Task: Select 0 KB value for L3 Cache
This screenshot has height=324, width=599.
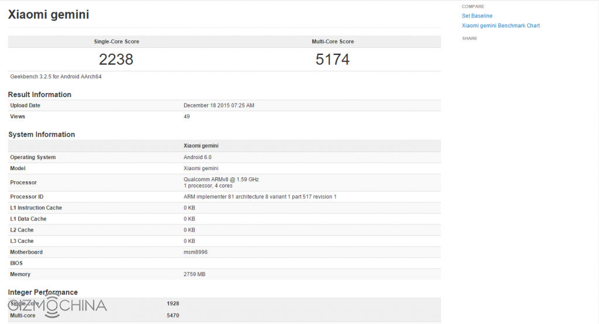Action: [x=190, y=241]
